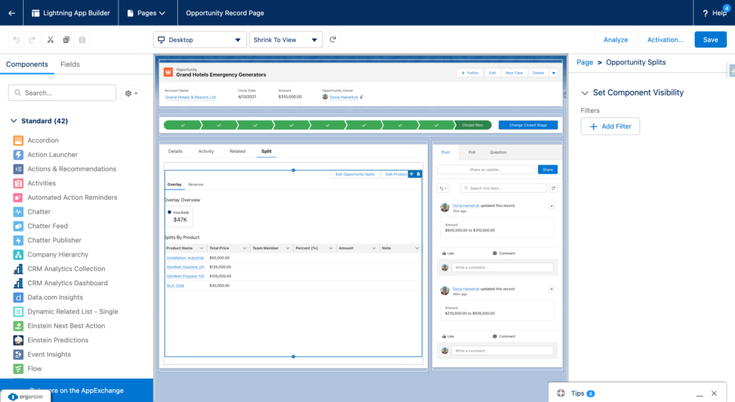Open the Related tab on canvas

click(x=237, y=151)
